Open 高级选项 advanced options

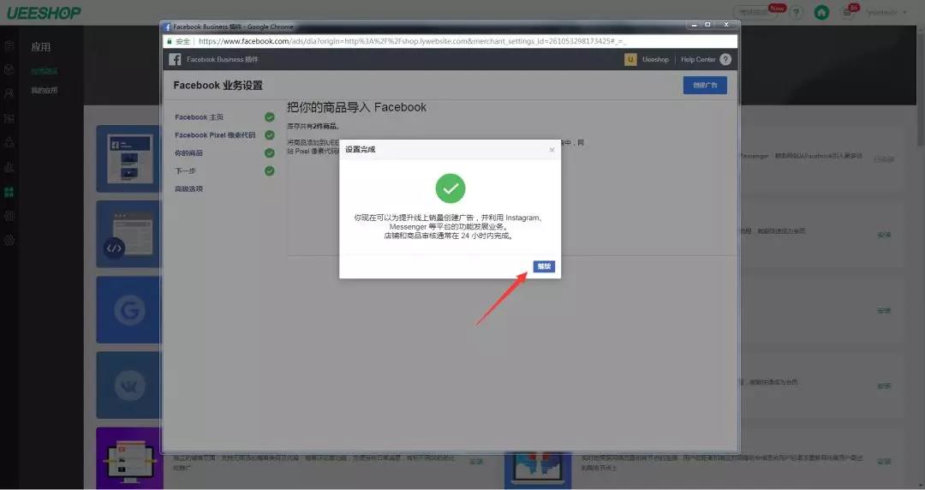coord(188,189)
